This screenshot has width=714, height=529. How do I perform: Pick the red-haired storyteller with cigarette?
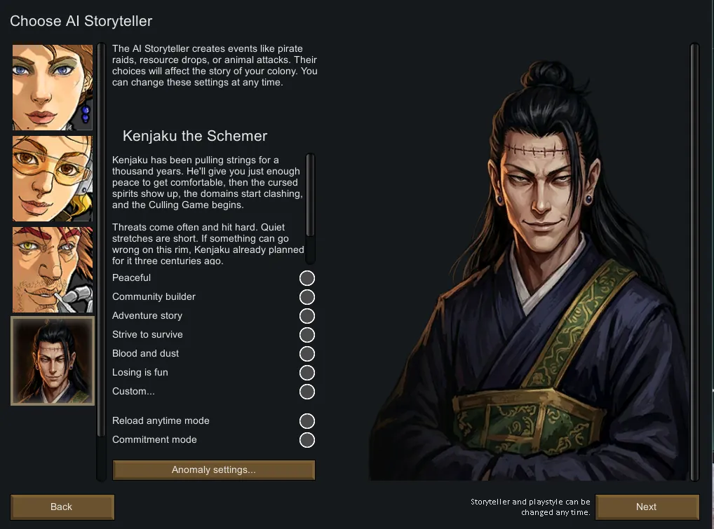(x=53, y=270)
